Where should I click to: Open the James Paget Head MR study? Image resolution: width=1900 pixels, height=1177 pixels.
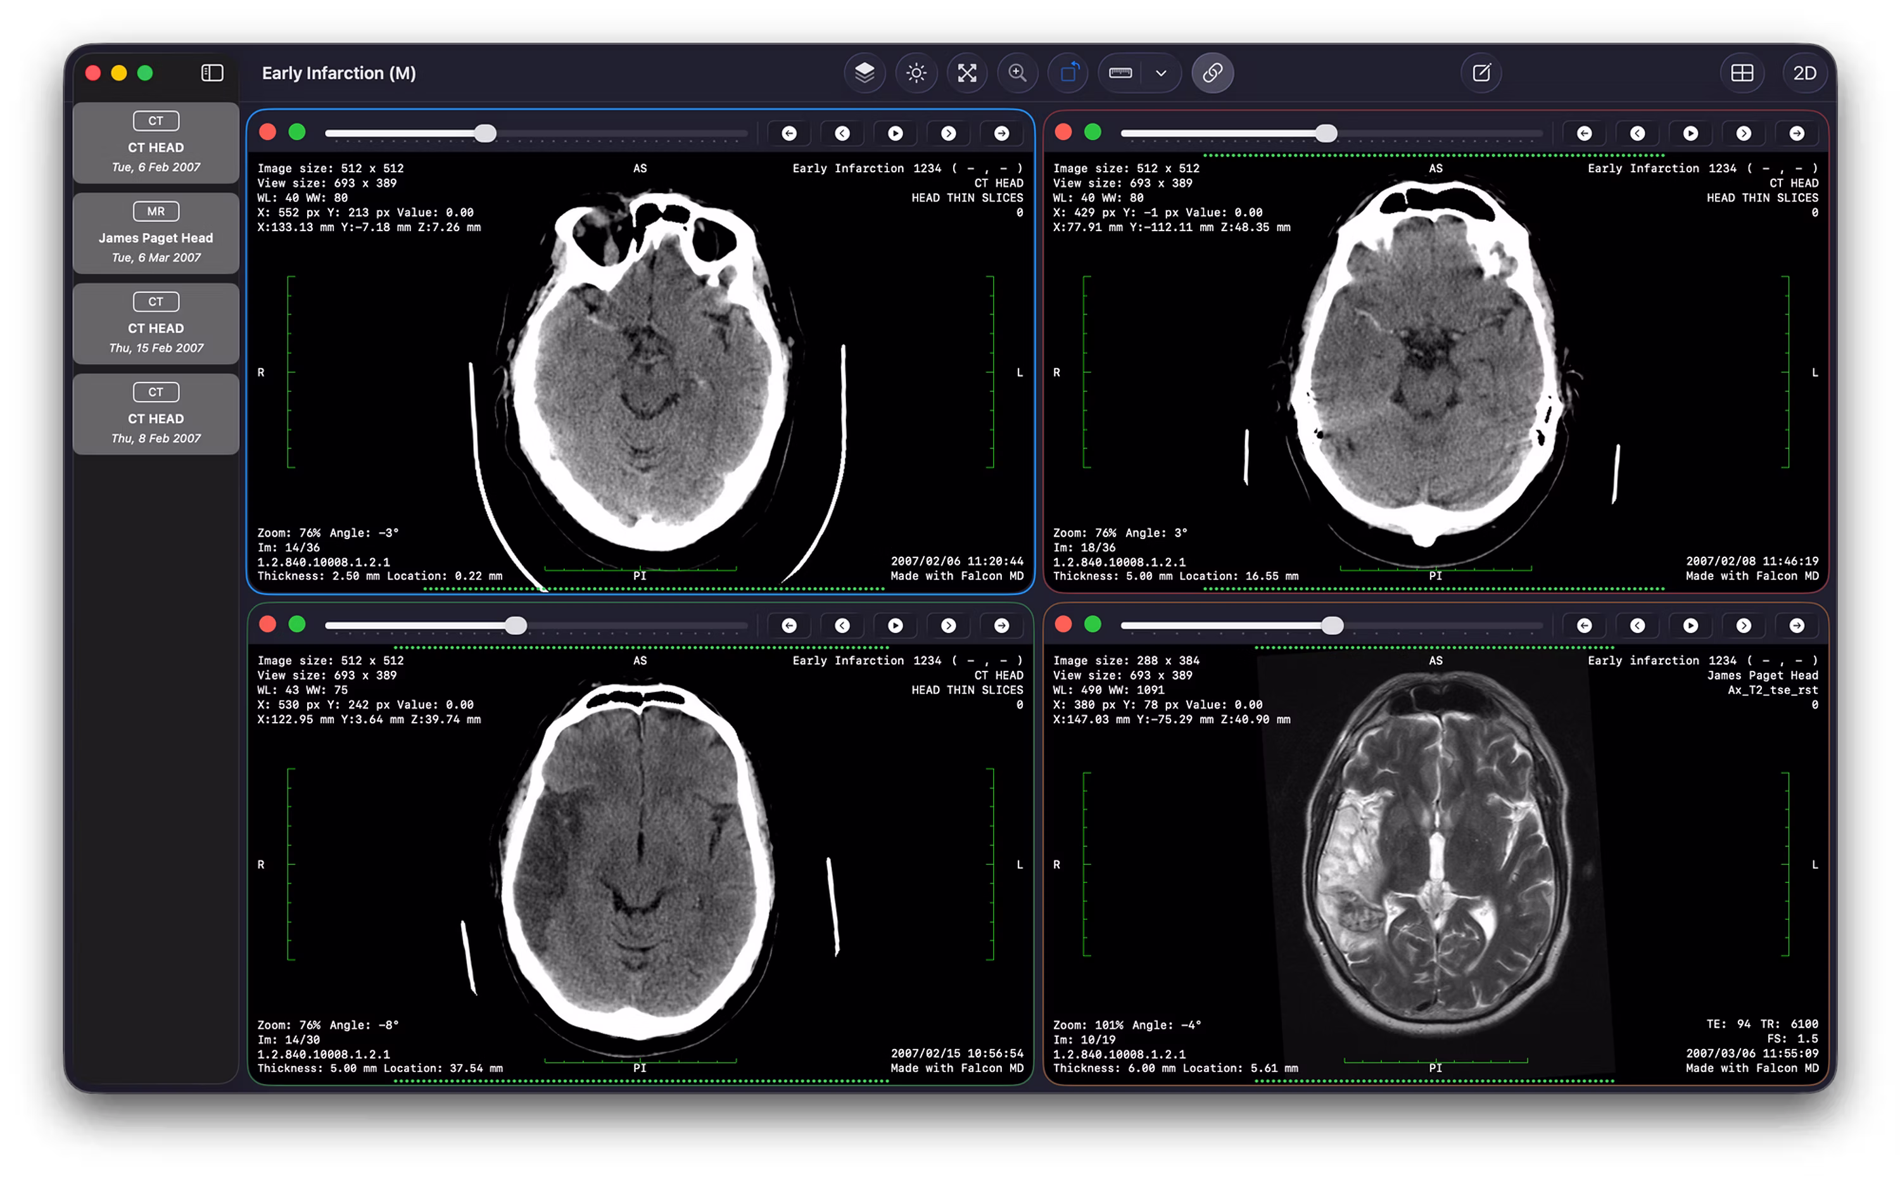pos(156,234)
